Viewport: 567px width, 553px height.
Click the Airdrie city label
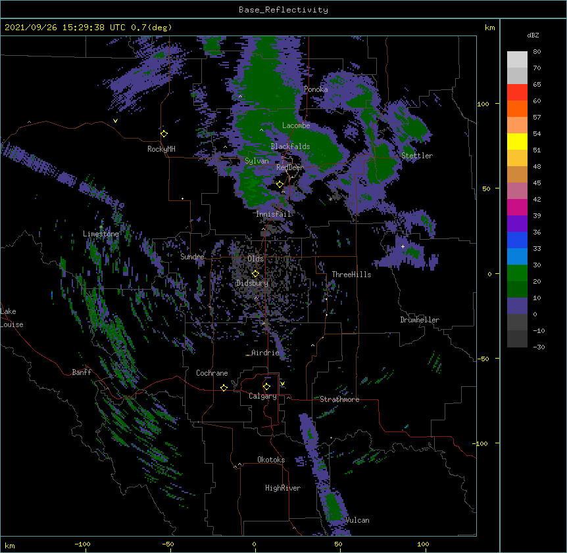(x=266, y=353)
